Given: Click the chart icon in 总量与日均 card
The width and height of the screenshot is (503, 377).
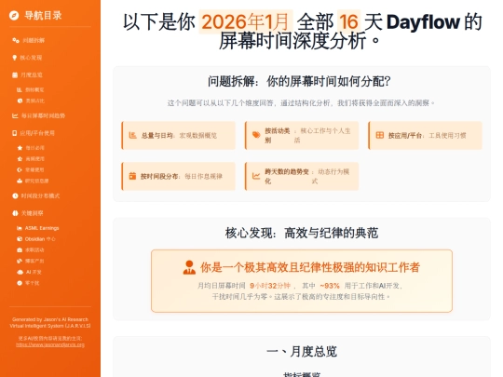Looking at the screenshot, I should (133, 135).
